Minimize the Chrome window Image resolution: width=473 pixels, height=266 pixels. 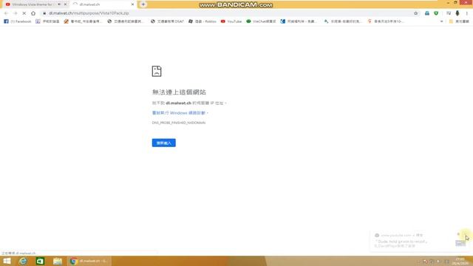click(x=448, y=2)
